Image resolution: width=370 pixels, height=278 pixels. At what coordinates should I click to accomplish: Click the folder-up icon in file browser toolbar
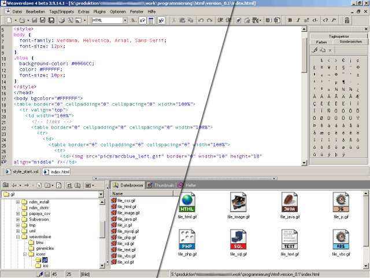pos(6,185)
